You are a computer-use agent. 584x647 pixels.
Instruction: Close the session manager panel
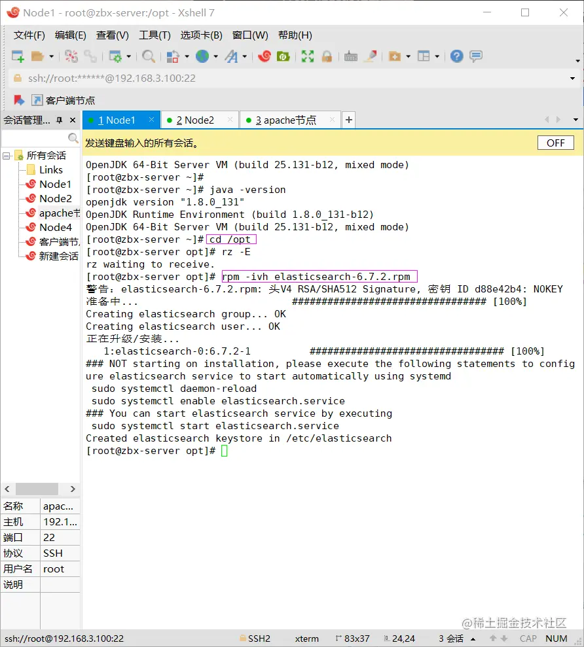tap(73, 120)
